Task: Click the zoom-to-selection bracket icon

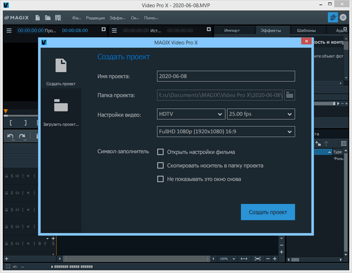Action: (x=257, y=259)
